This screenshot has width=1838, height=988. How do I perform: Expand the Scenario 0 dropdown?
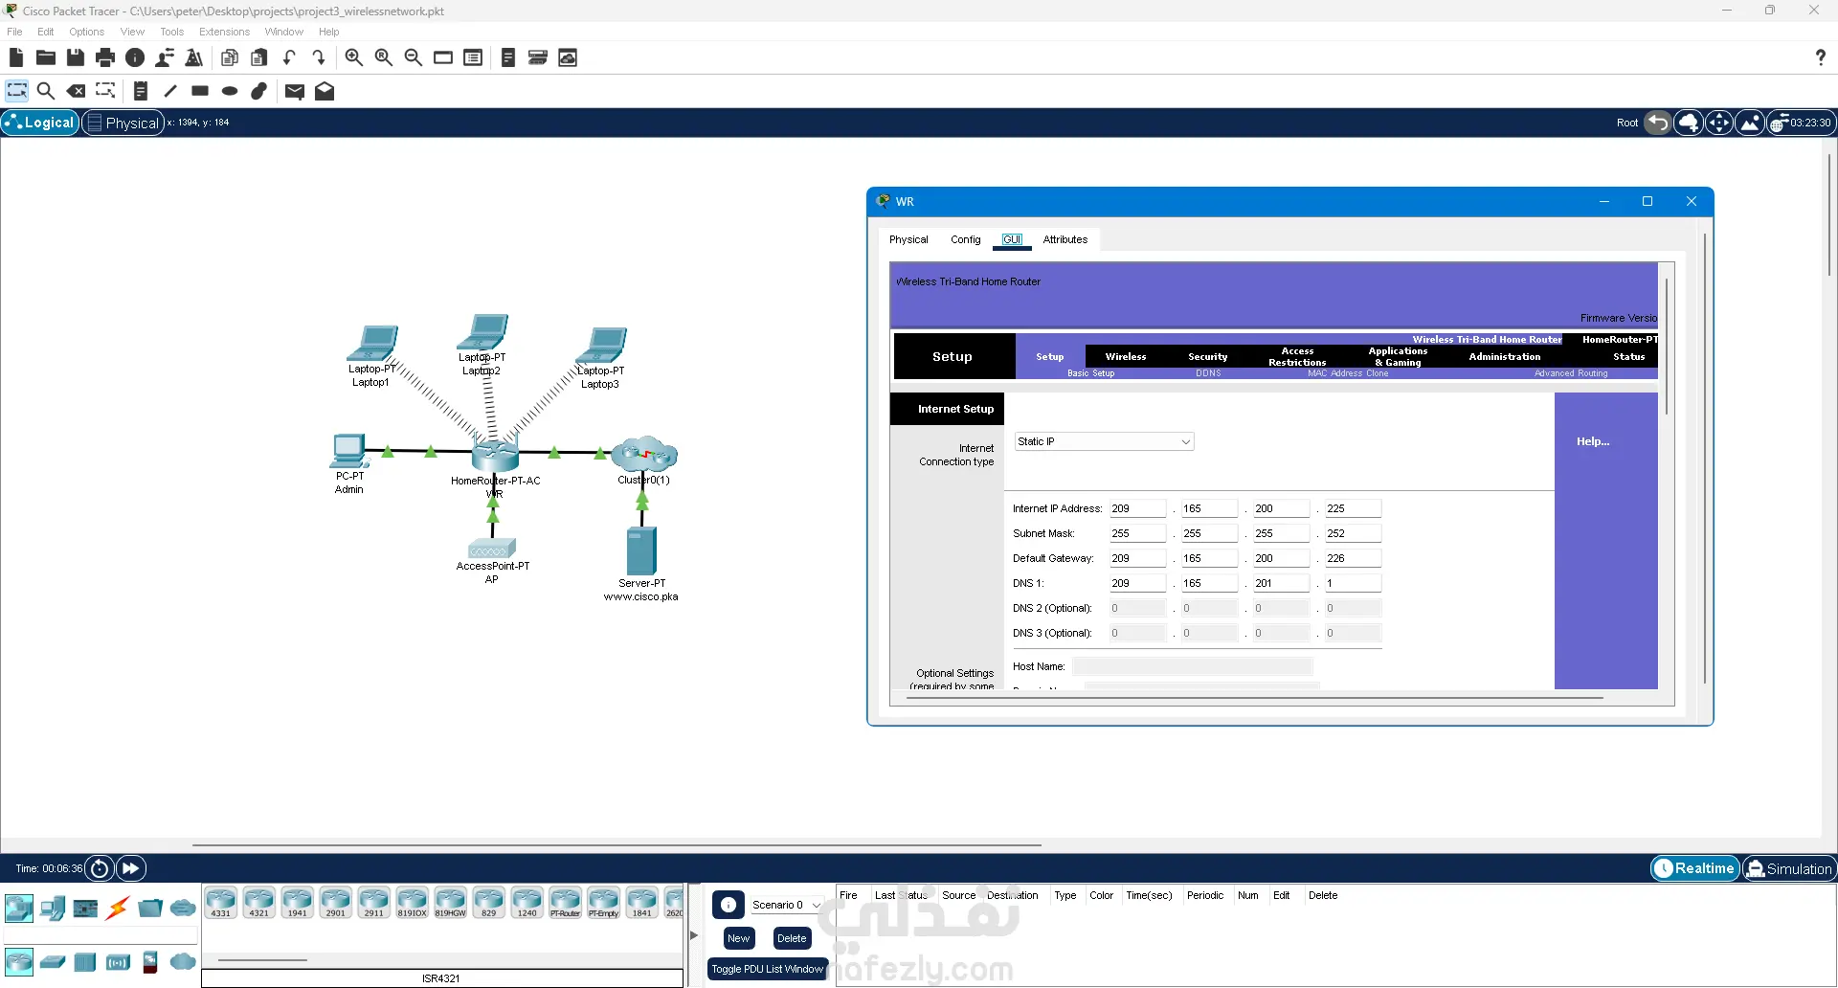tap(787, 905)
